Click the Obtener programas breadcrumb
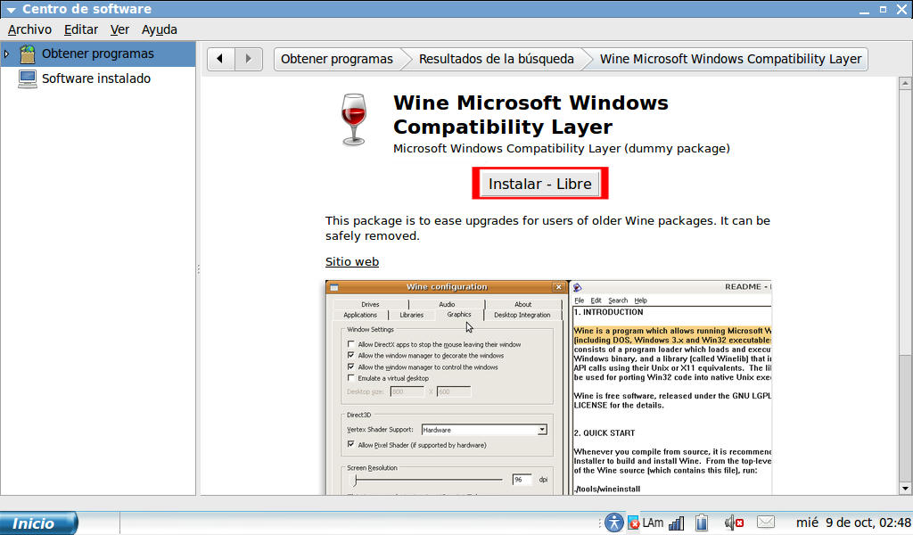The image size is (913, 535). point(337,59)
